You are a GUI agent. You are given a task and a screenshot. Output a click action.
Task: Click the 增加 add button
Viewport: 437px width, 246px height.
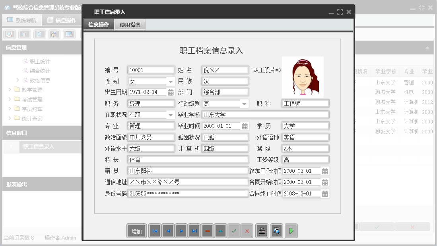tap(136, 230)
